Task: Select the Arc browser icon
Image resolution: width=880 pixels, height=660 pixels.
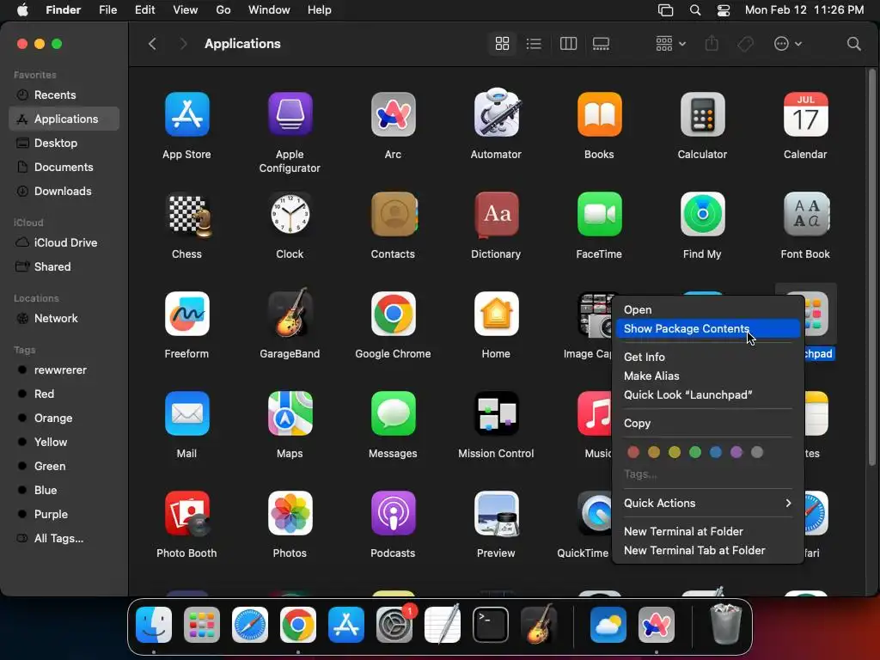Action: (393, 114)
